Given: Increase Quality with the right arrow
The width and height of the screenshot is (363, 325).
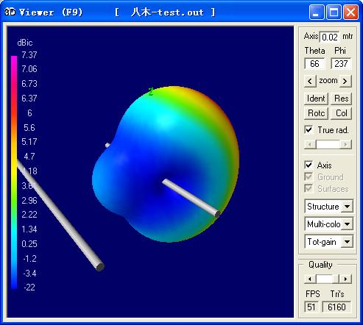Looking at the screenshot, I should tap(345, 279).
